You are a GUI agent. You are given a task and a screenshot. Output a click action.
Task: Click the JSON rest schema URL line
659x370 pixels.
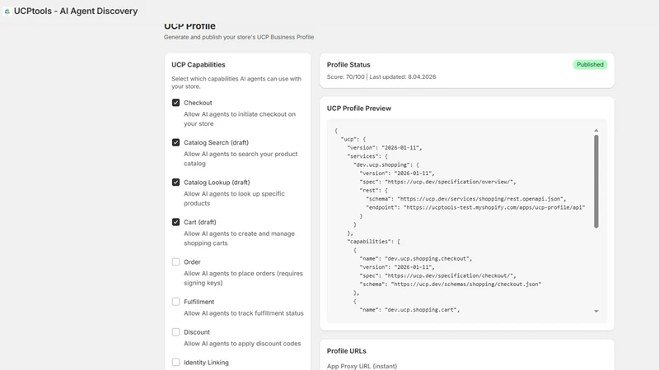(x=466, y=199)
